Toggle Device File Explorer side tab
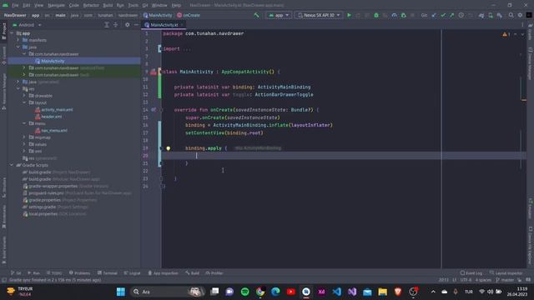 pyautogui.click(x=531, y=246)
